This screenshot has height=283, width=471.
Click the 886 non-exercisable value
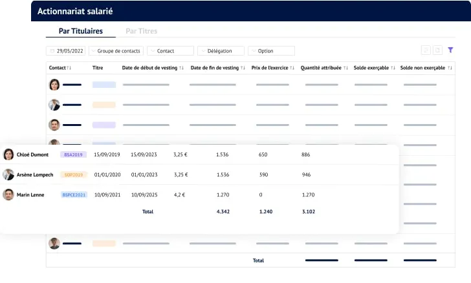pyautogui.click(x=305, y=154)
